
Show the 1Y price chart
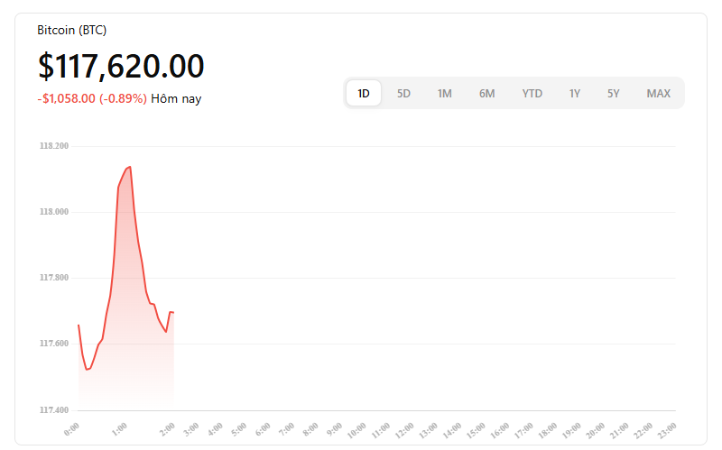[574, 94]
